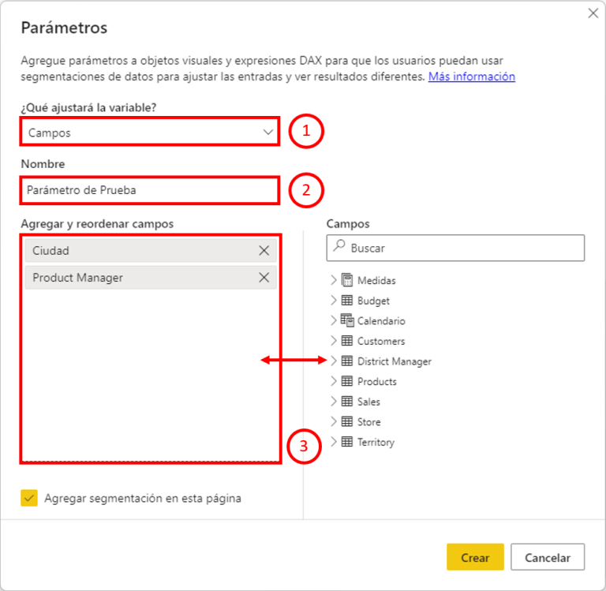The height and width of the screenshot is (591, 606).
Task: Click the Buscar search field
Action: point(455,248)
